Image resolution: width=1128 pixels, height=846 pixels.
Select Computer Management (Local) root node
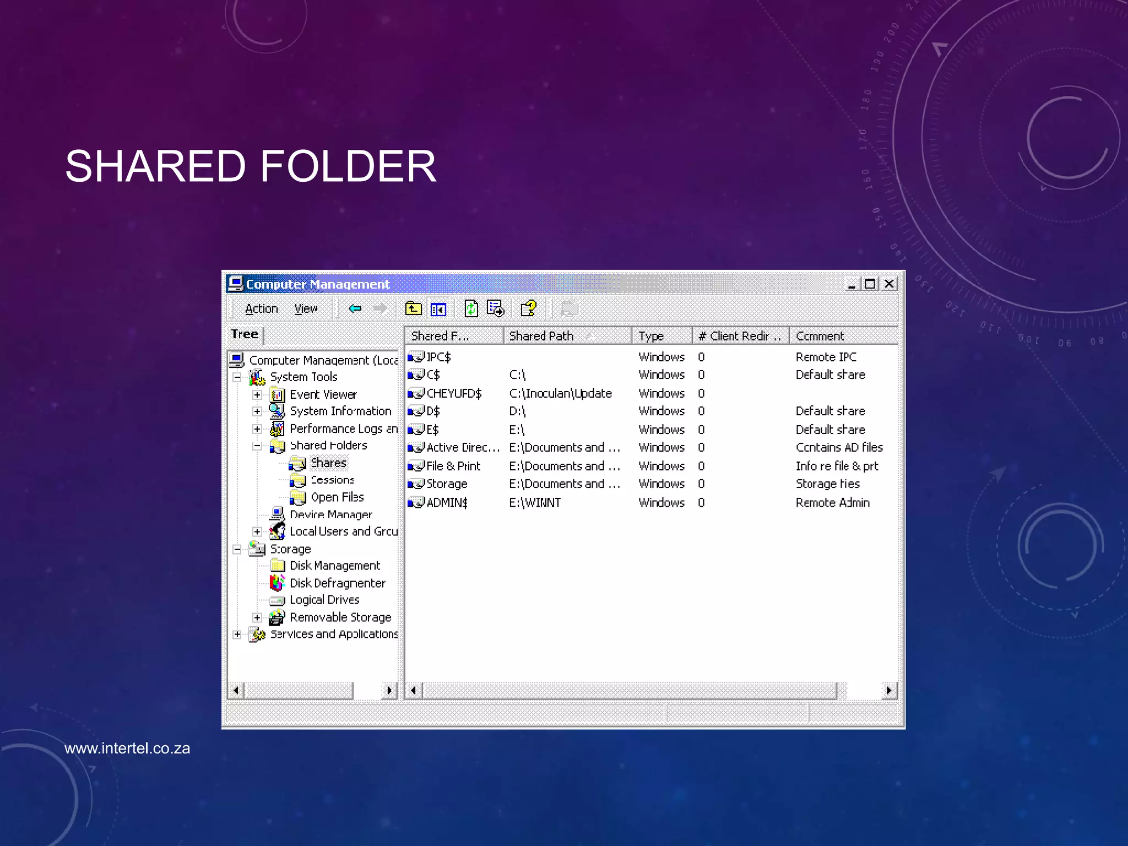[x=323, y=360]
